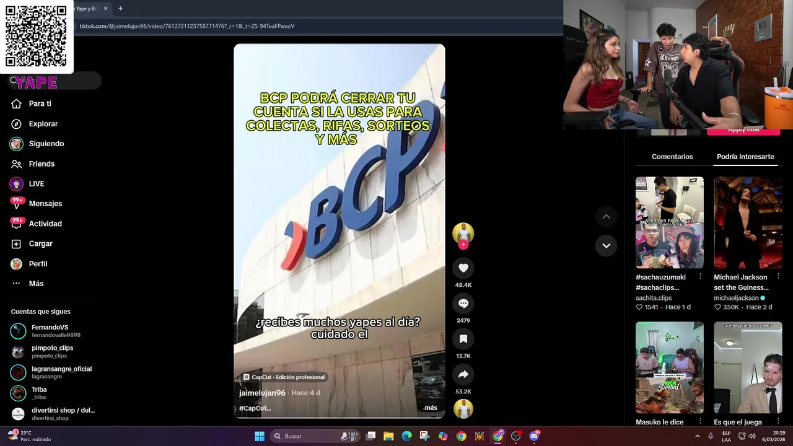Open the sachita.clips video thumbnail
This screenshot has height=446, width=793.
[670, 222]
